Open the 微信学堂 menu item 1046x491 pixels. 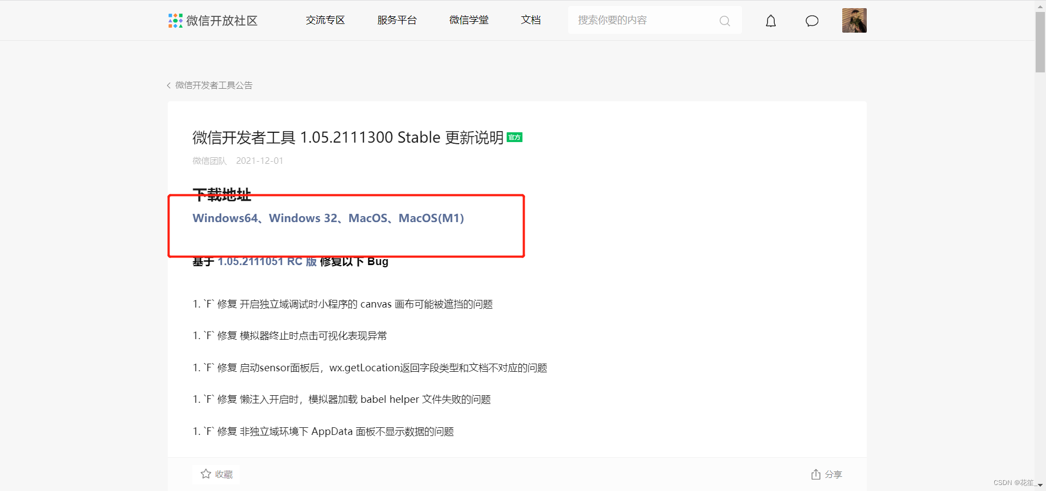click(x=469, y=20)
